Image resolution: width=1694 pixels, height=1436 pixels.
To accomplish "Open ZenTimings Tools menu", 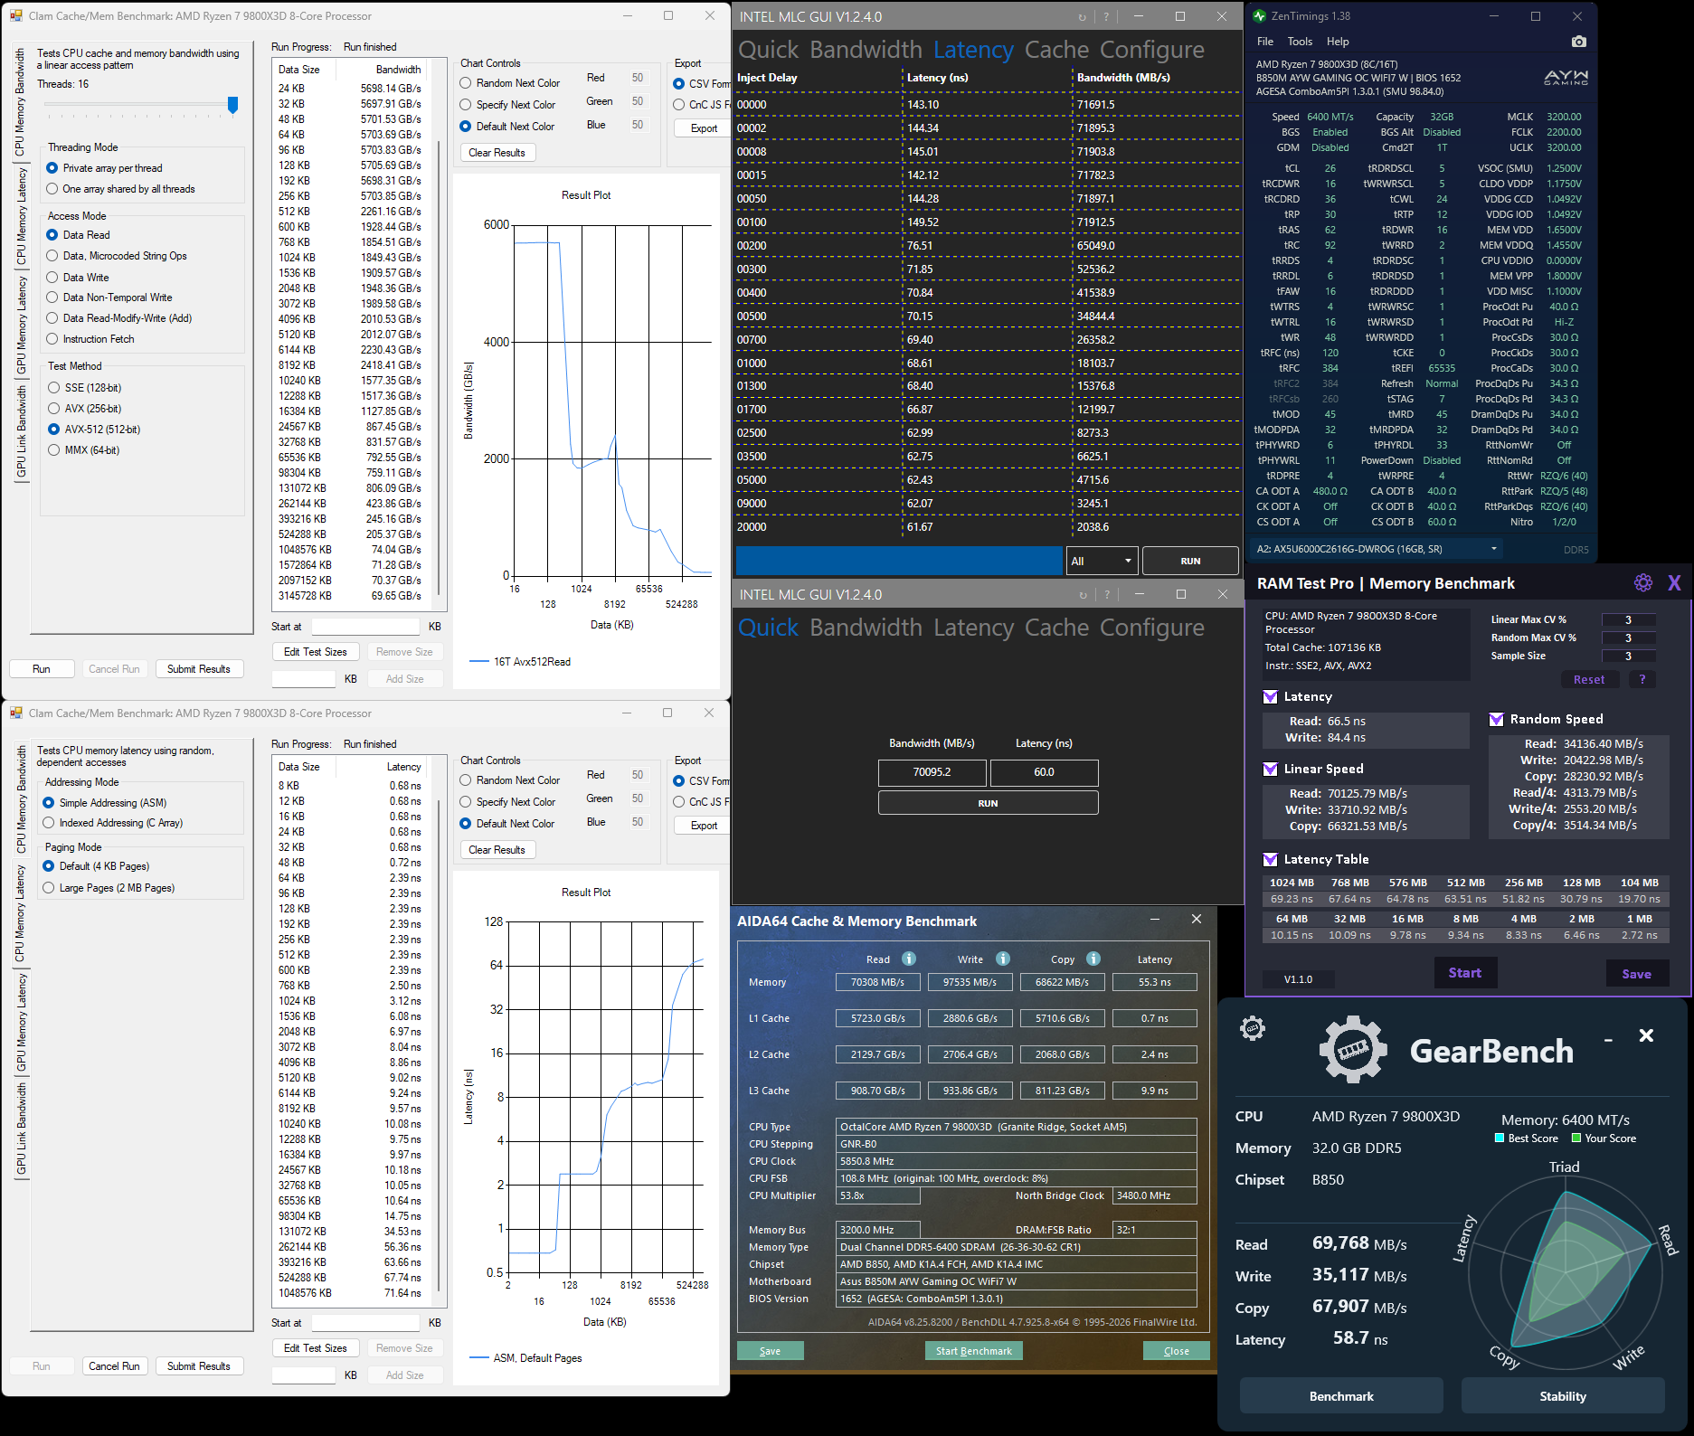I will coord(1300,42).
